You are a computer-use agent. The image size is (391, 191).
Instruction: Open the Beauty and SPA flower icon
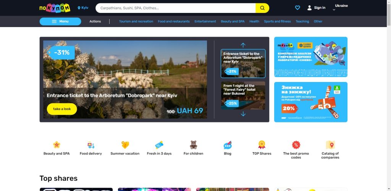click(57, 145)
